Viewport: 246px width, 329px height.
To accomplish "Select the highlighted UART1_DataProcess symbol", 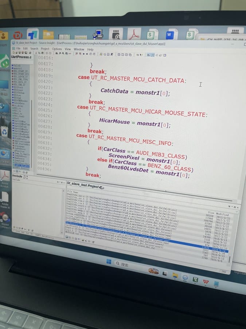I will (22, 166).
